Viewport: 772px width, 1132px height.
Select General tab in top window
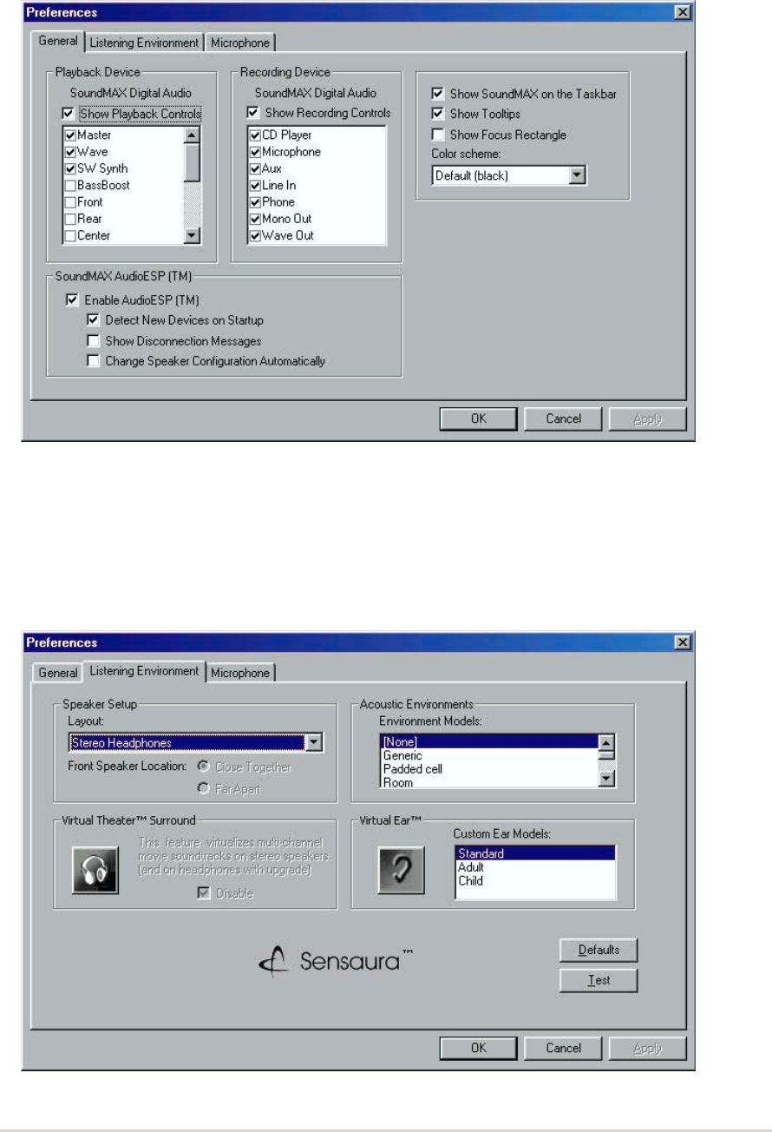[58, 41]
